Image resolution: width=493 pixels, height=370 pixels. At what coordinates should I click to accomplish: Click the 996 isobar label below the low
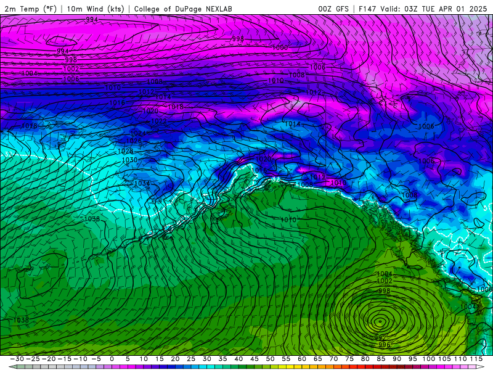click(x=384, y=345)
